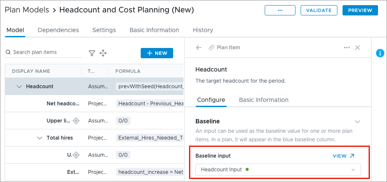The width and height of the screenshot is (387, 182).
Task: Switch to the Dependencies tab
Action: click(58, 30)
